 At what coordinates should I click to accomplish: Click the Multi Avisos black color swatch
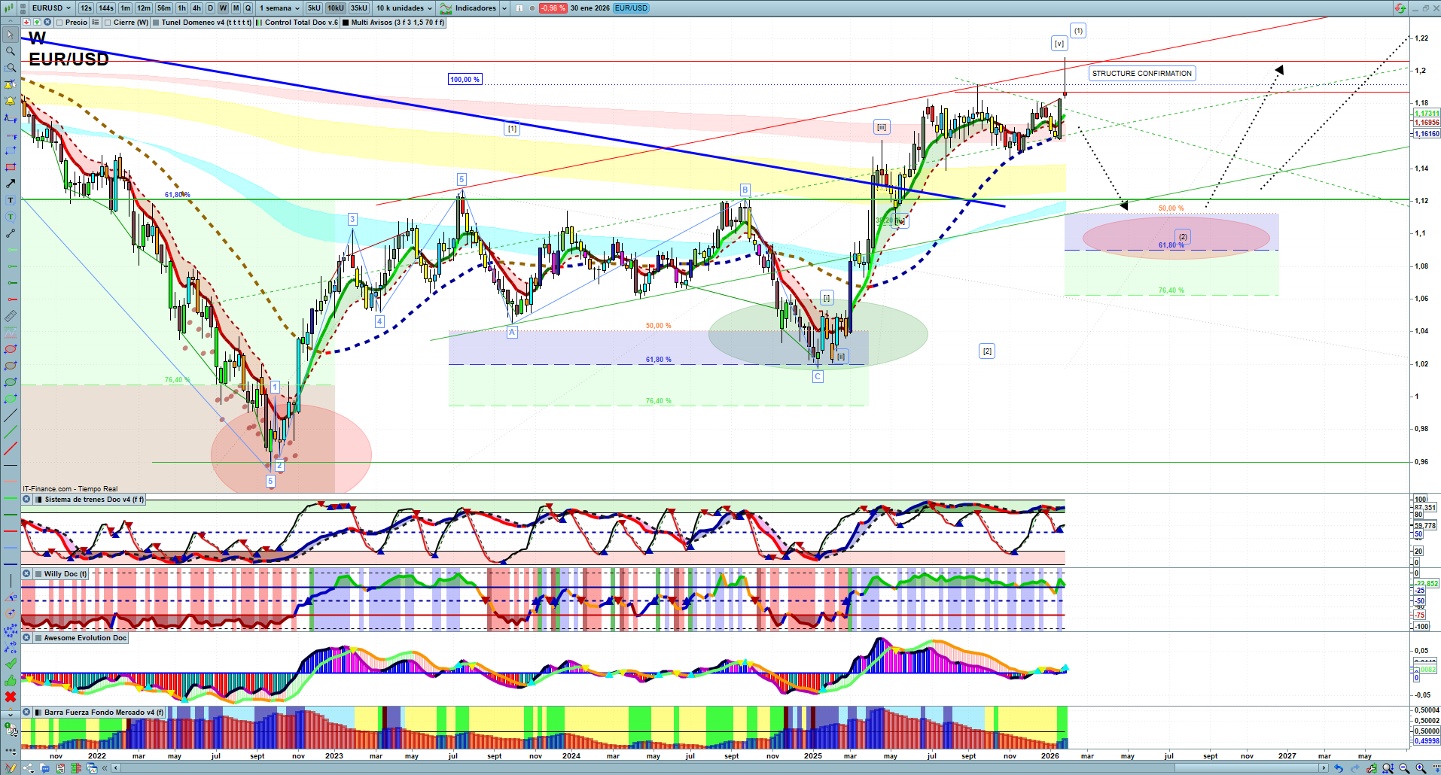[x=346, y=23]
